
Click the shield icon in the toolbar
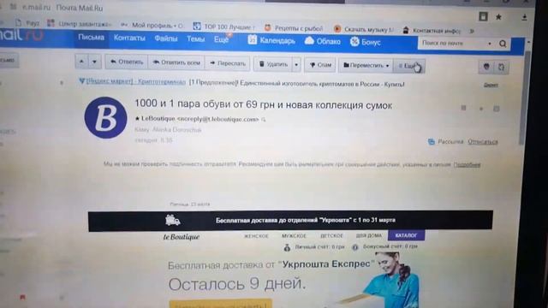pyautogui.click(x=486, y=67)
